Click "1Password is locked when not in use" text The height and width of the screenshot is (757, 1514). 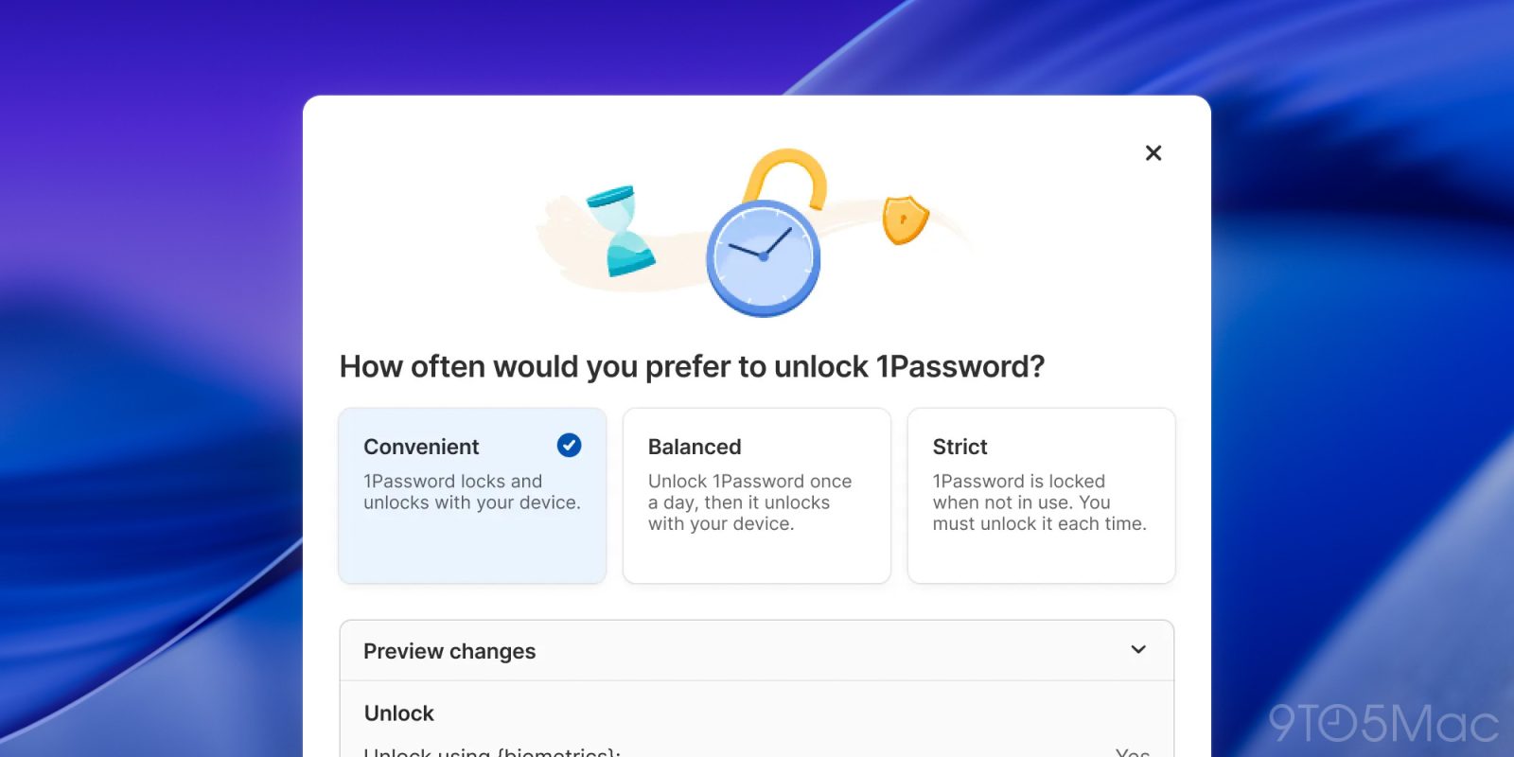pyautogui.click(x=1039, y=502)
